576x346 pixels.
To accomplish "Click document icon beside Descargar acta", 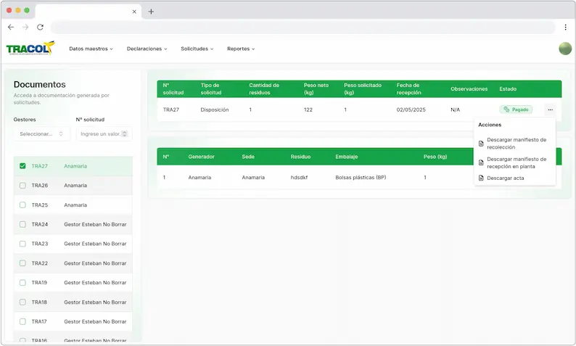I will coord(481,178).
